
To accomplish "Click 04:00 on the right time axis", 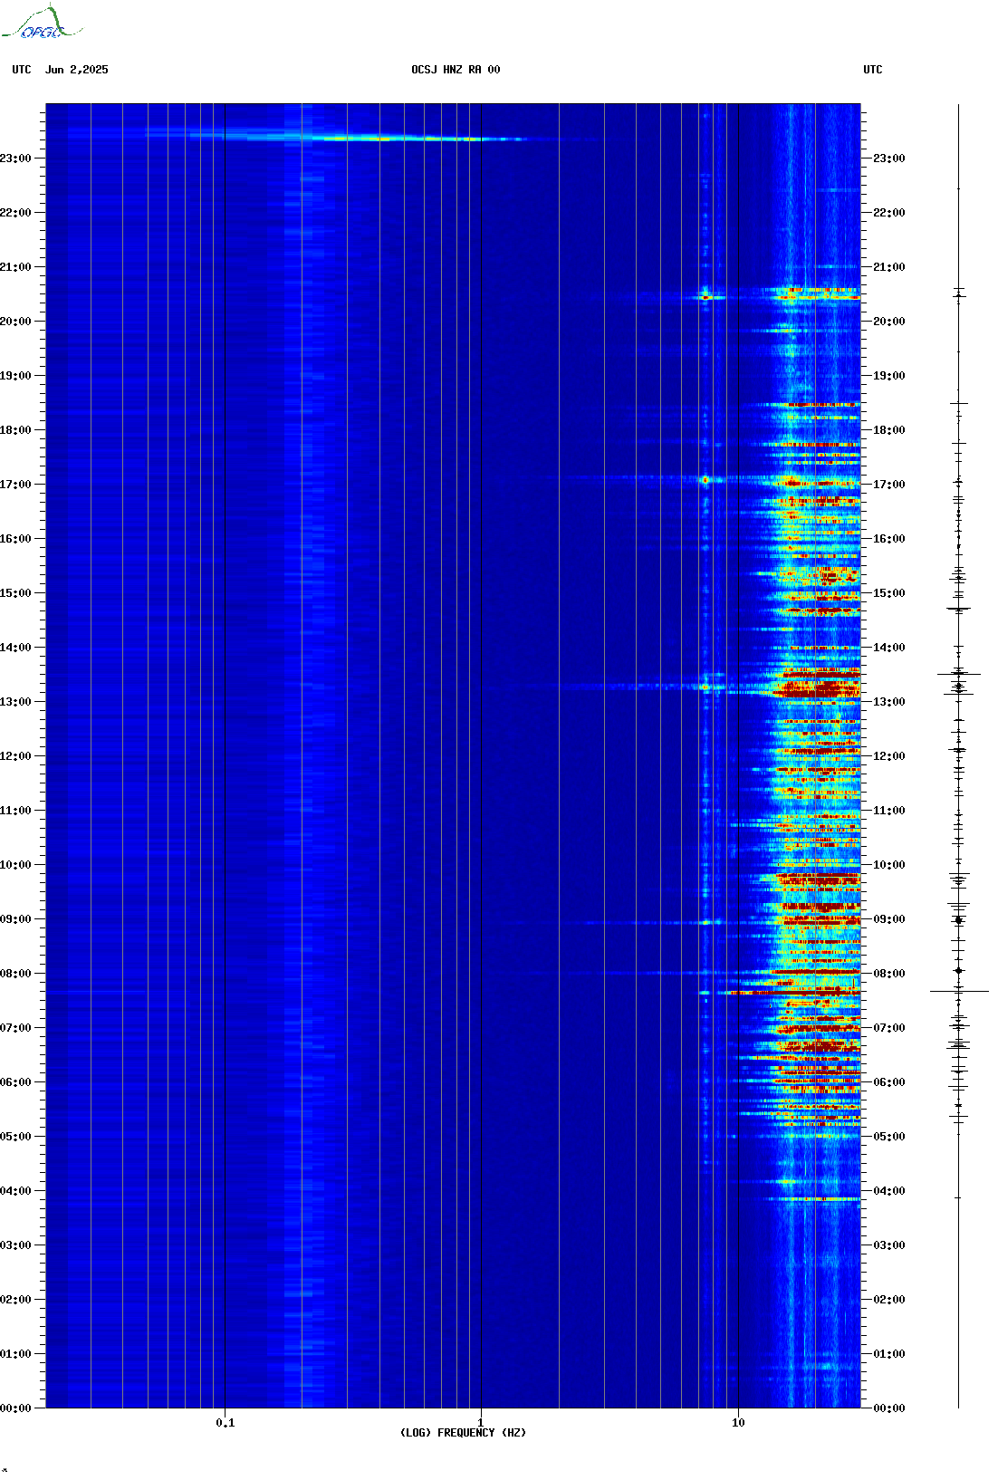I will 889,1191.
